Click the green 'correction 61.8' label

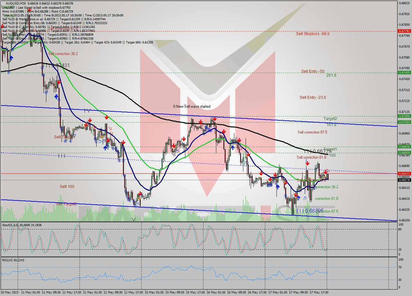(x=327, y=199)
